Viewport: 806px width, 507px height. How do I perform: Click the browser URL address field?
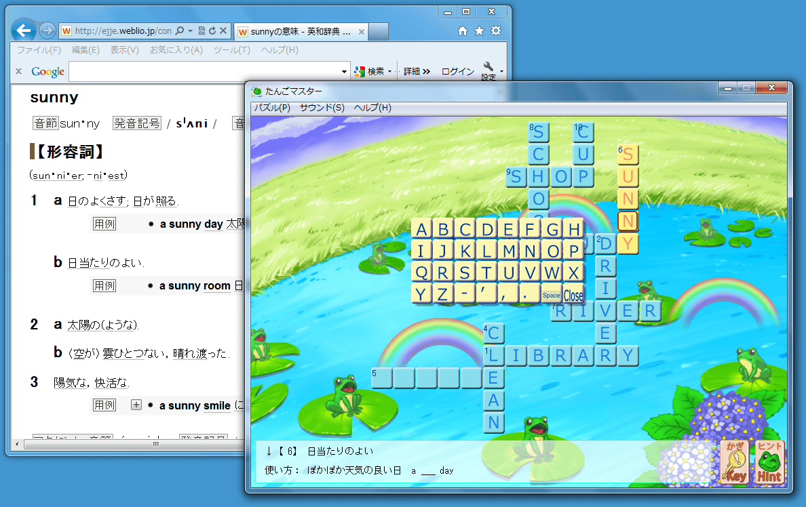(123, 31)
